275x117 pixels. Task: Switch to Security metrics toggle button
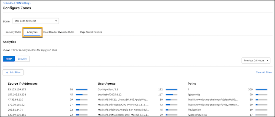click(22, 59)
